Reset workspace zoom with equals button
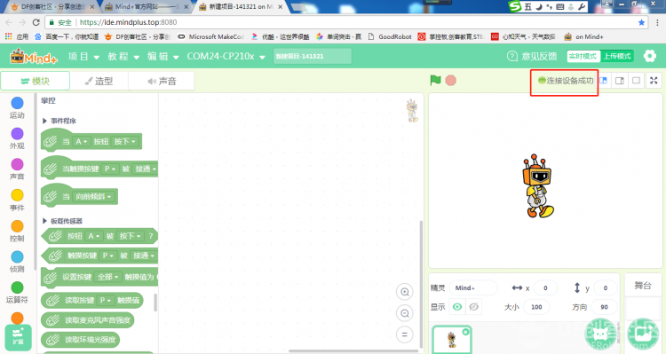This screenshot has height=354, width=666. [x=405, y=334]
